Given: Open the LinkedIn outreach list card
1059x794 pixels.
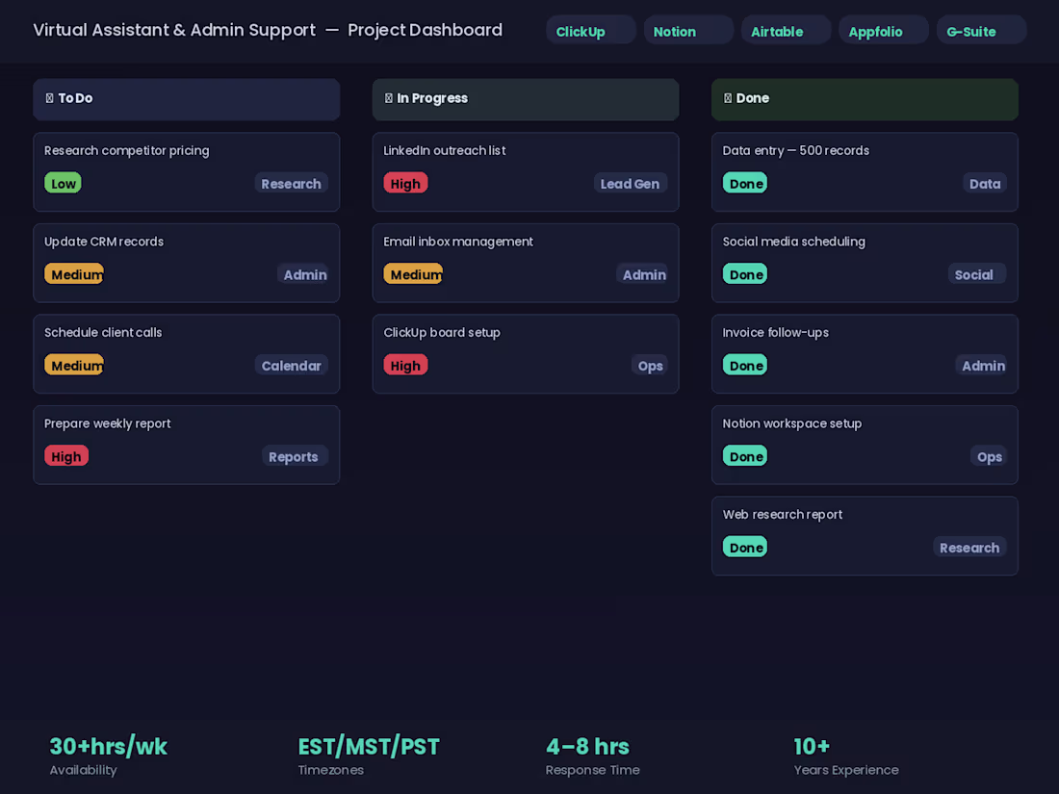Looking at the screenshot, I should point(526,172).
